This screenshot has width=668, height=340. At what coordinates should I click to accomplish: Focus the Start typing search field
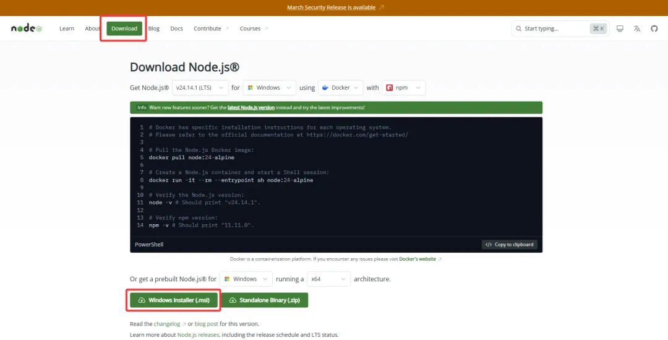[560, 28]
